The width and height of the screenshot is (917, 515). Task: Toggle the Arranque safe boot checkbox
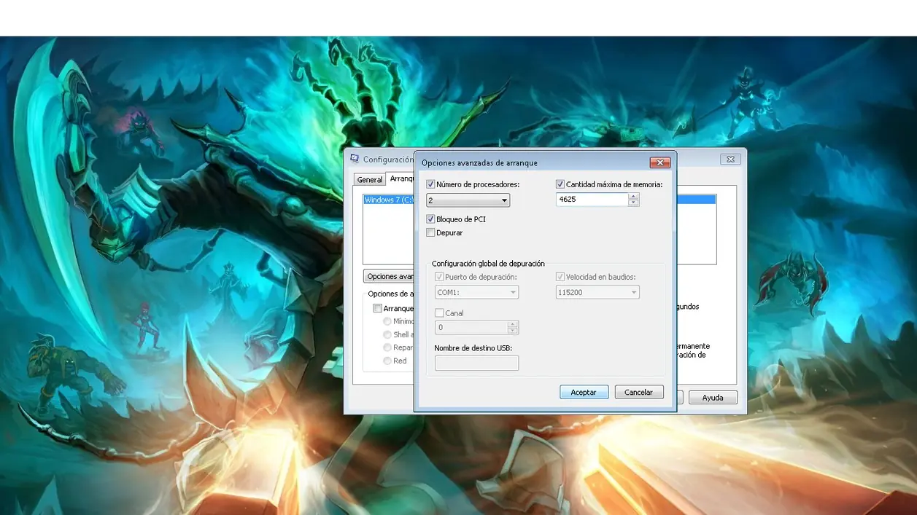click(378, 308)
